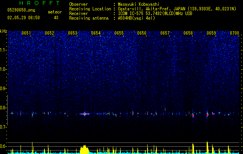
Task: Select the file name 05290650.png
Action: tap(21, 10)
